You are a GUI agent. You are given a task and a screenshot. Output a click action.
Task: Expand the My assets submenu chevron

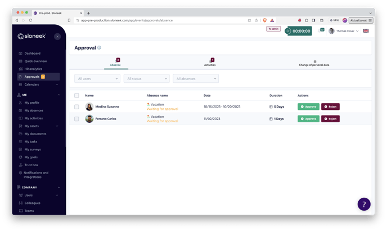pos(57,126)
